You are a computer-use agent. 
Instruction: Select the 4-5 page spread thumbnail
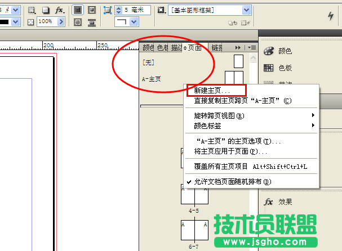[194, 196]
